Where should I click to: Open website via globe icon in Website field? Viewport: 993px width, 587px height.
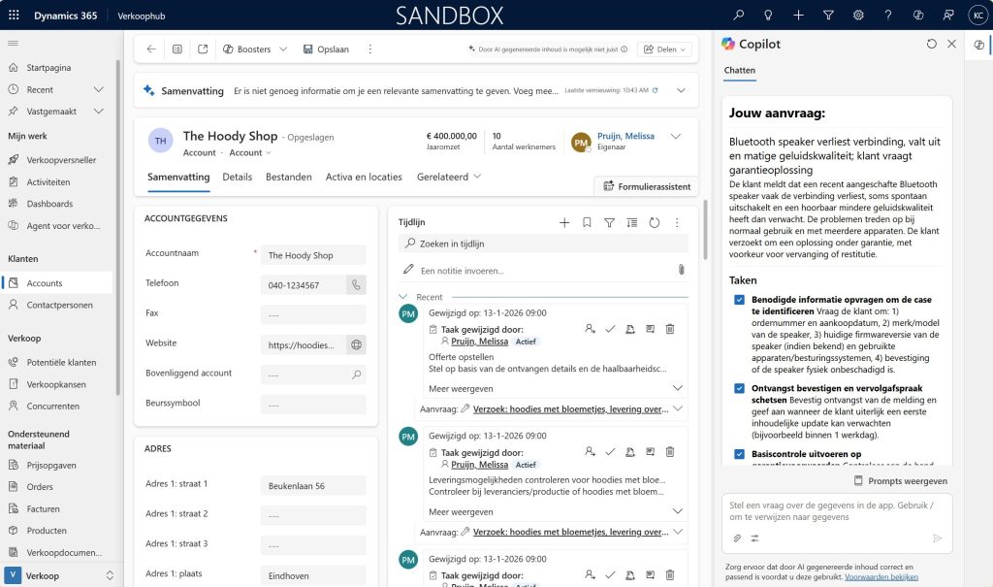(x=356, y=344)
